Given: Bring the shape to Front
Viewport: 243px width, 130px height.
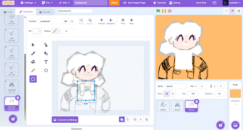Looking at the screenshot, I should 123,21.
